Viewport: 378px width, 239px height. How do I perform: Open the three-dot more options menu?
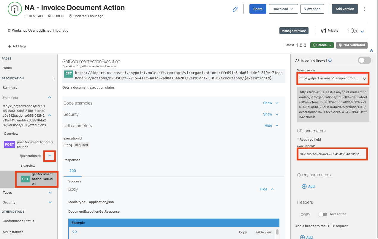tap(365, 9)
